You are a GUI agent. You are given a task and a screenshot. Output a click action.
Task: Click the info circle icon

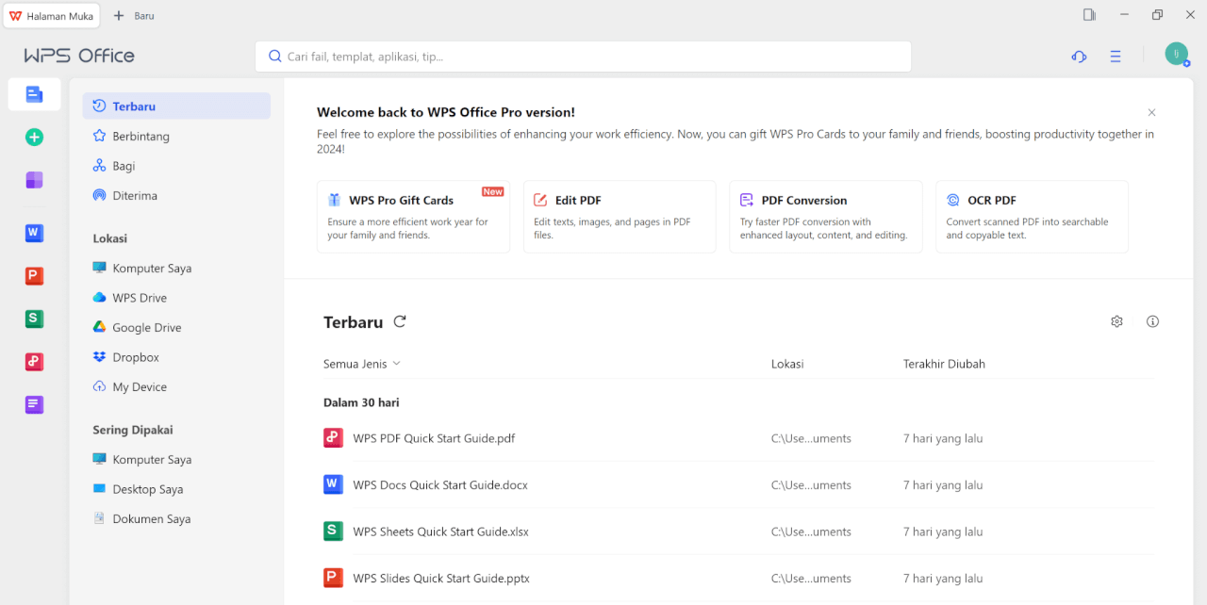coord(1152,321)
